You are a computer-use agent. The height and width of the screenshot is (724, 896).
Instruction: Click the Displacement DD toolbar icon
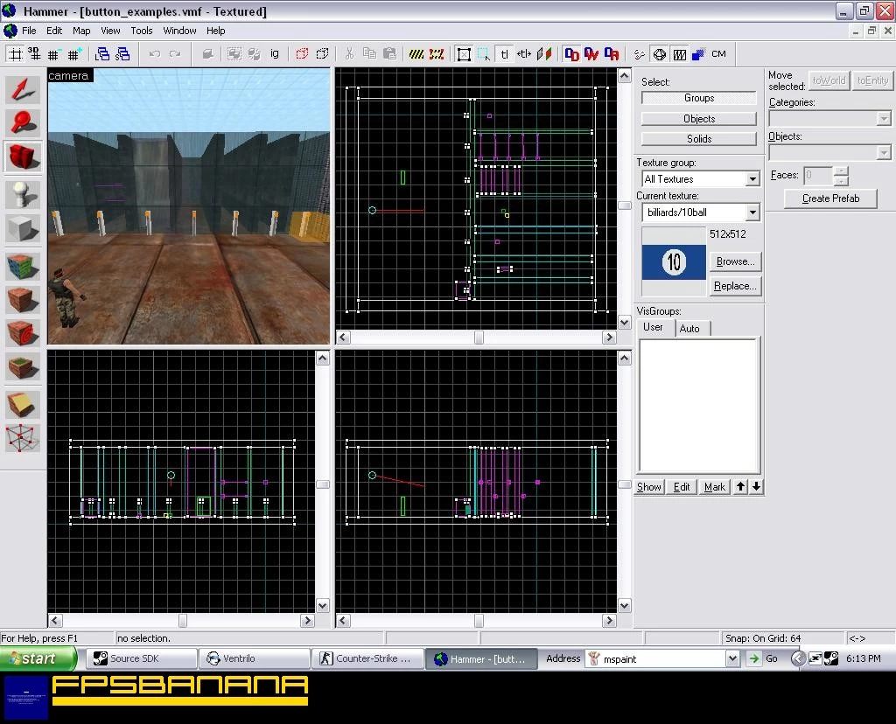click(571, 54)
